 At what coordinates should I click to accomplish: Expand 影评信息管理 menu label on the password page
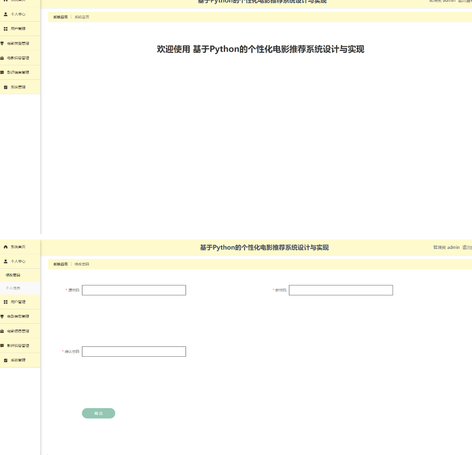click(x=18, y=345)
